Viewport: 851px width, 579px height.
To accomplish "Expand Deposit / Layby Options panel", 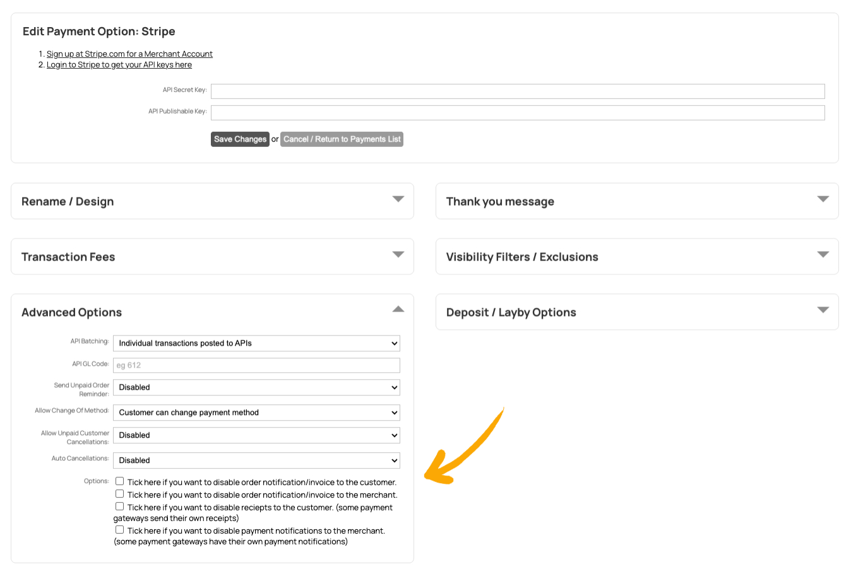I will 823,310.
